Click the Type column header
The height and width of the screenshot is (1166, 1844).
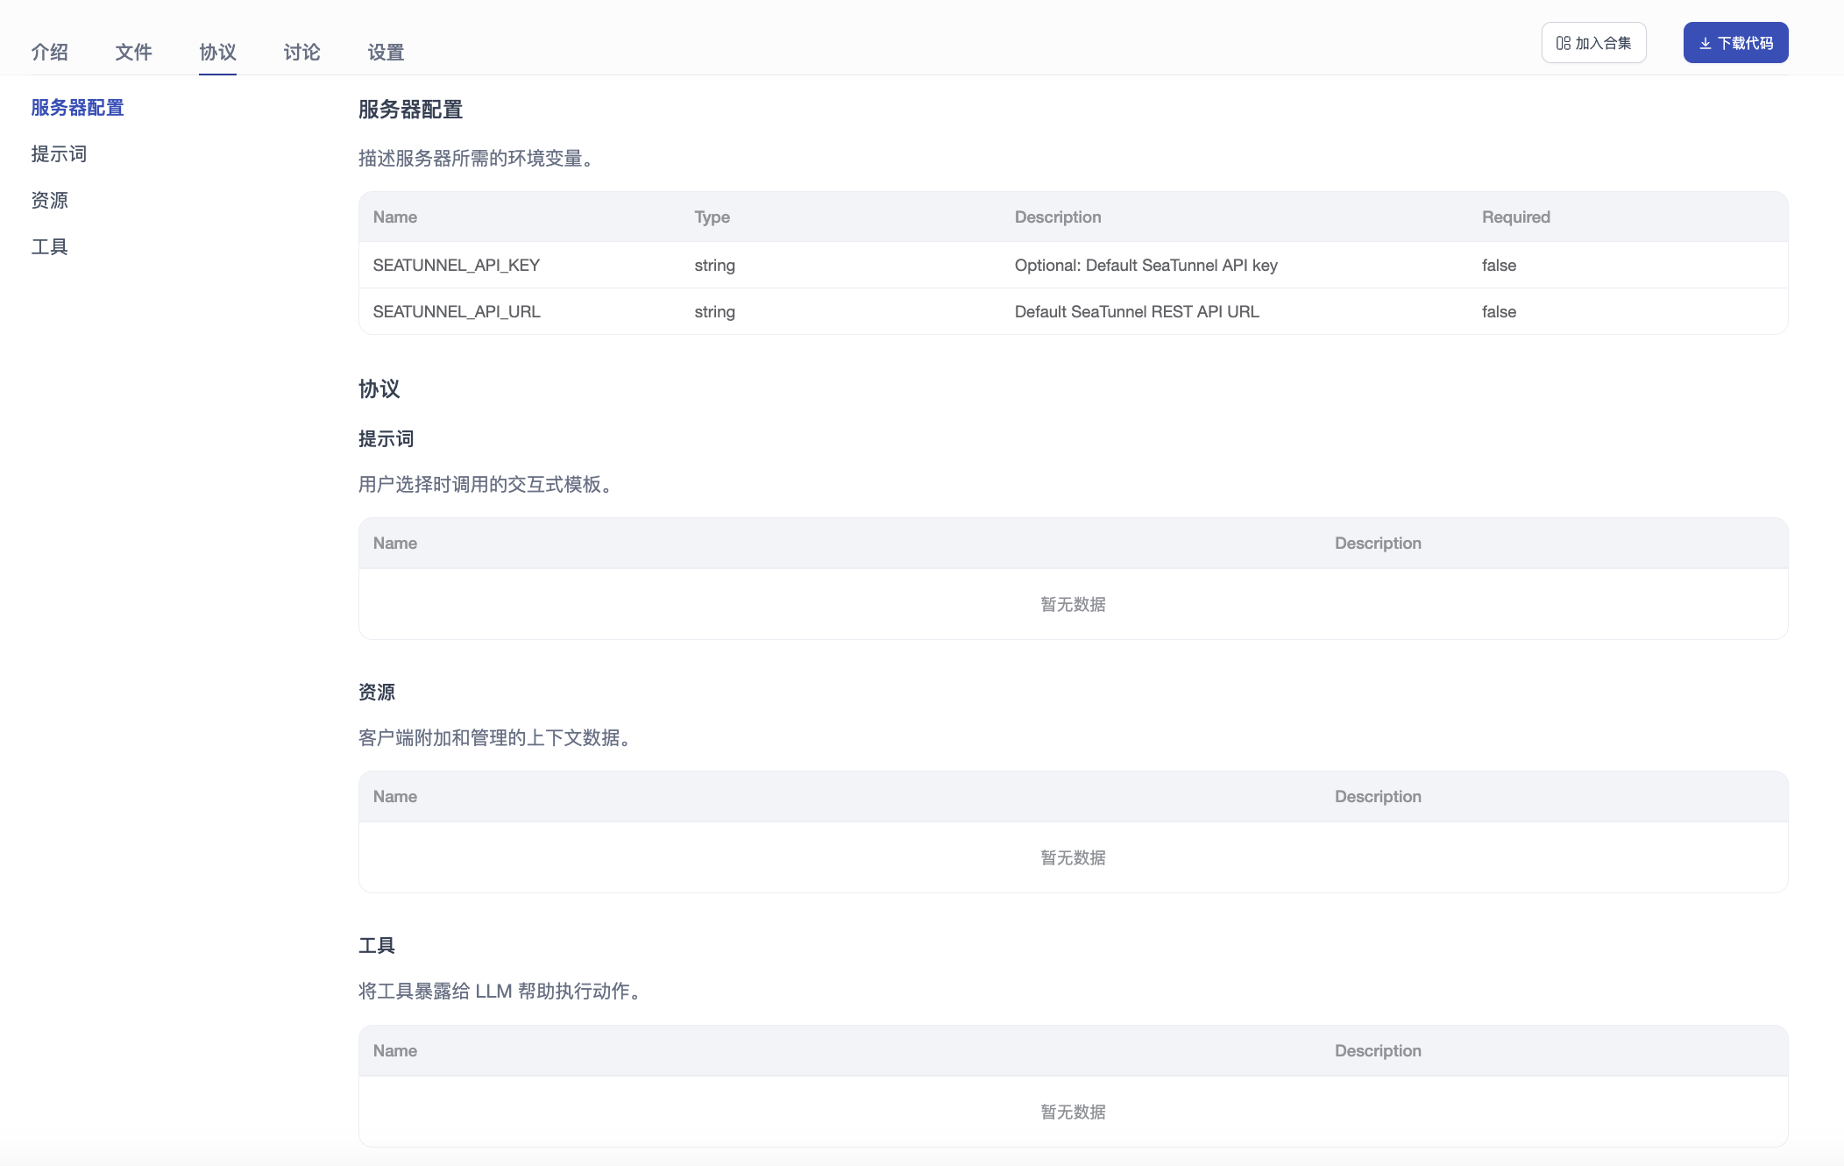(712, 217)
